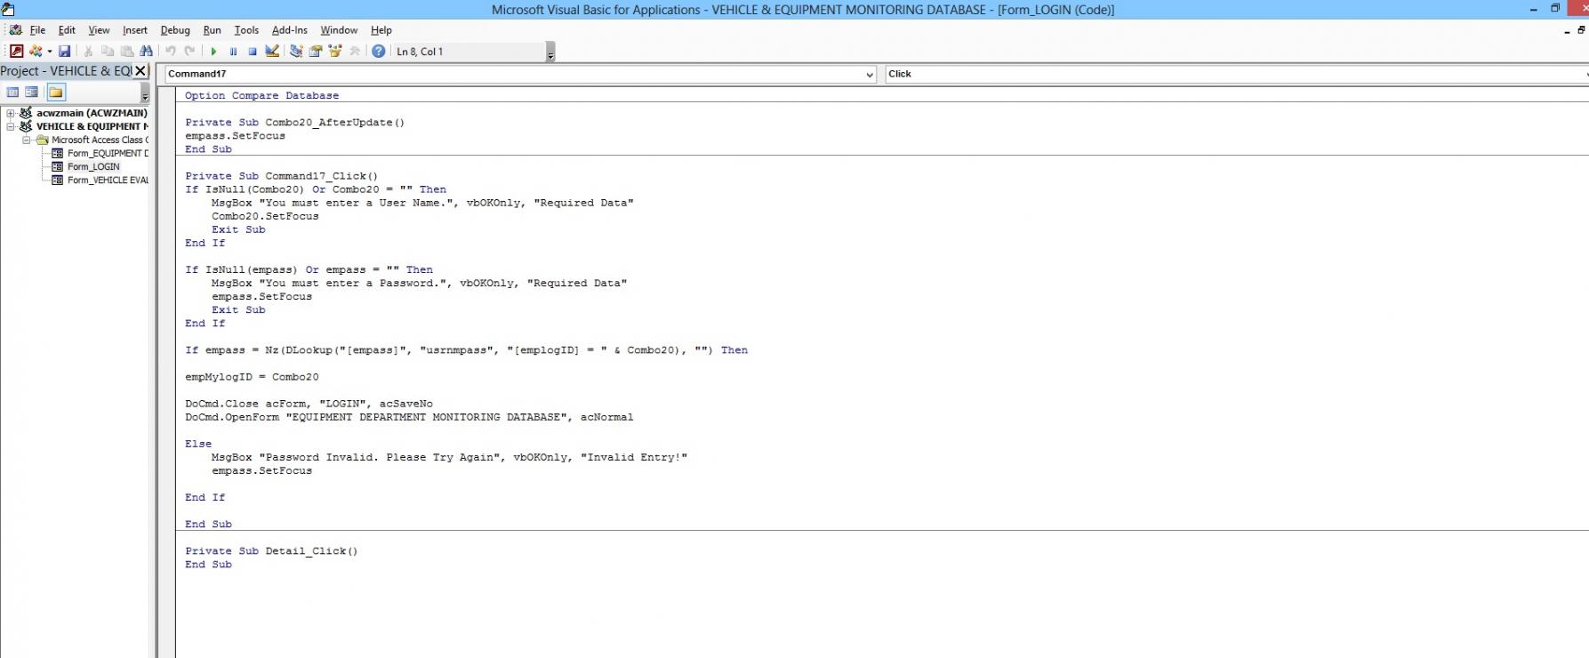Open Find with the binoculars icon
1589x658 pixels.
point(147,52)
